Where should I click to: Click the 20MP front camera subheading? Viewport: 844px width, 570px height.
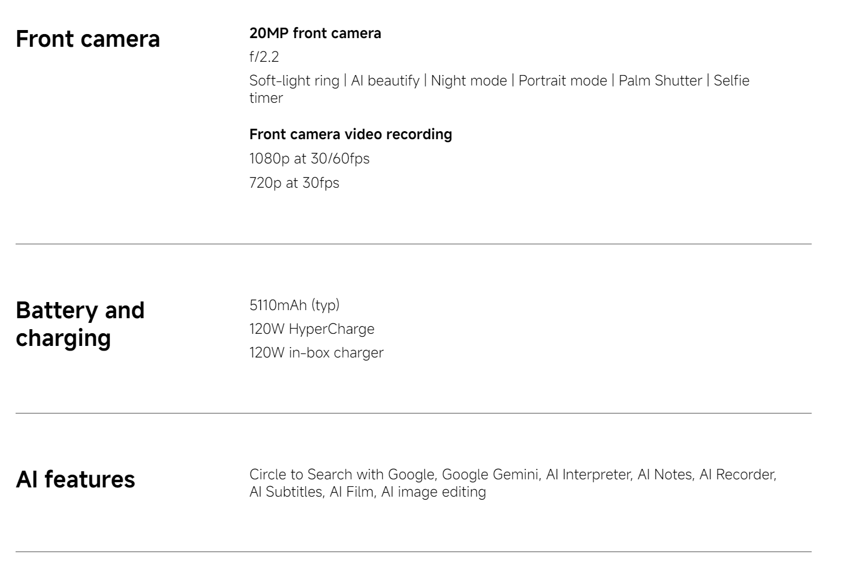[x=315, y=33]
